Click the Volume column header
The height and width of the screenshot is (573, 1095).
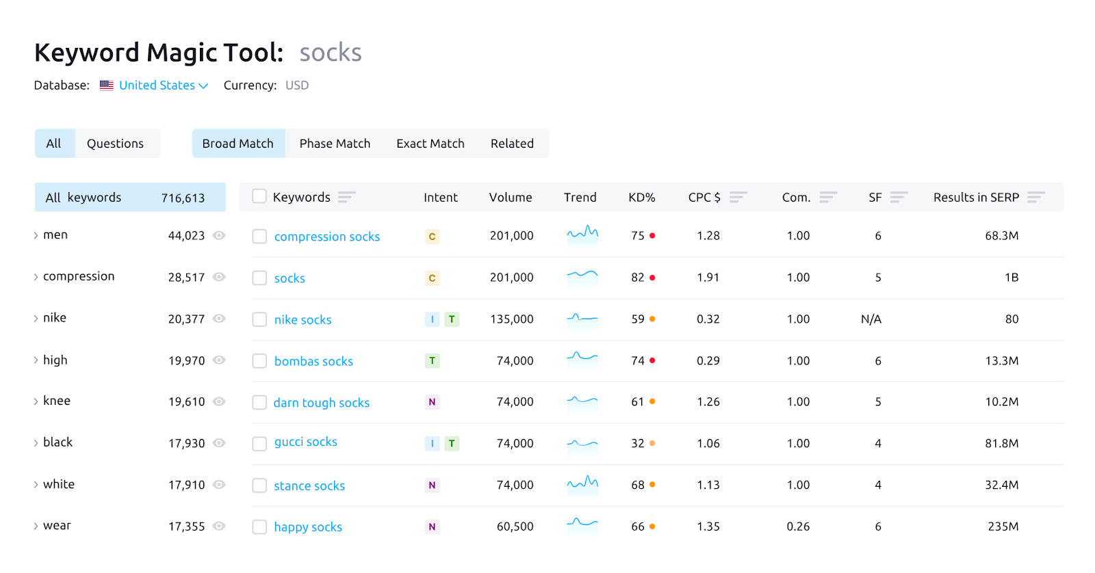[511, 198]
